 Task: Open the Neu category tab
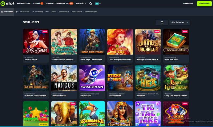47,11
